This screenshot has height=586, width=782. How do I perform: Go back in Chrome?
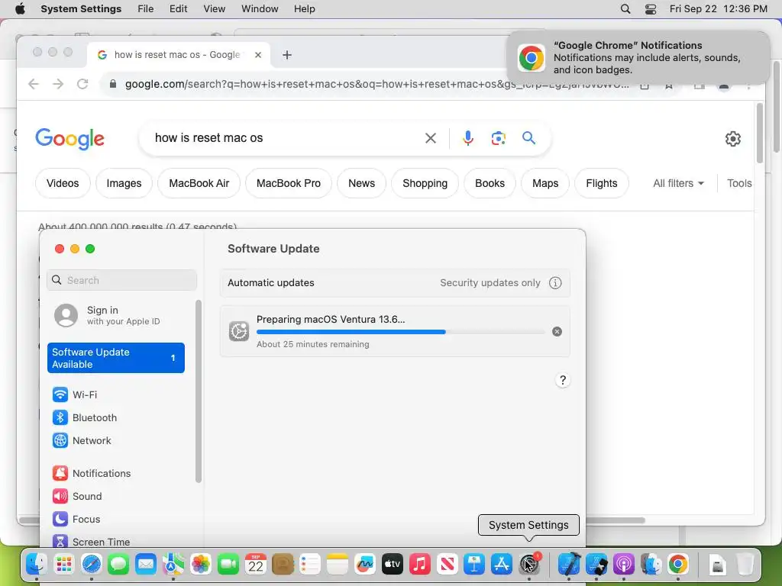[34, 84]
